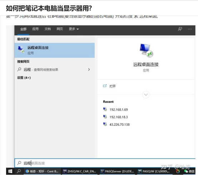
Task: Open 微信 WeChat from the taskbar
Action: point(189,171)
